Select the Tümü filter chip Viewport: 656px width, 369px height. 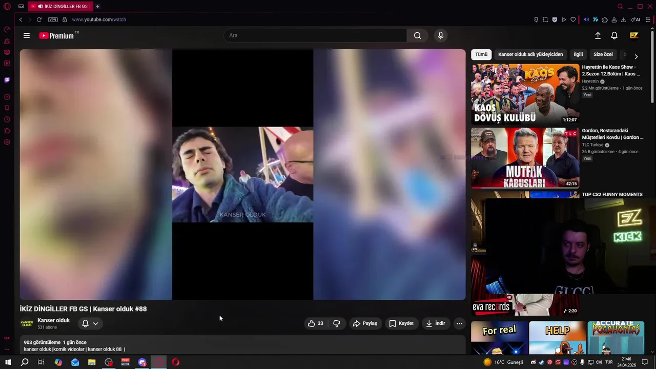pos(481,54)
